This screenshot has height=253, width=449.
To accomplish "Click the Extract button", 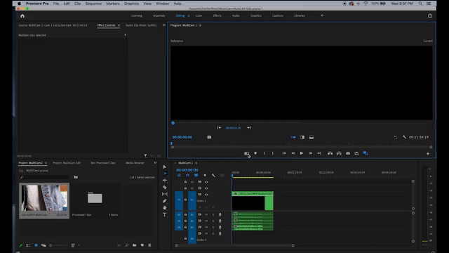I will 339,153.
